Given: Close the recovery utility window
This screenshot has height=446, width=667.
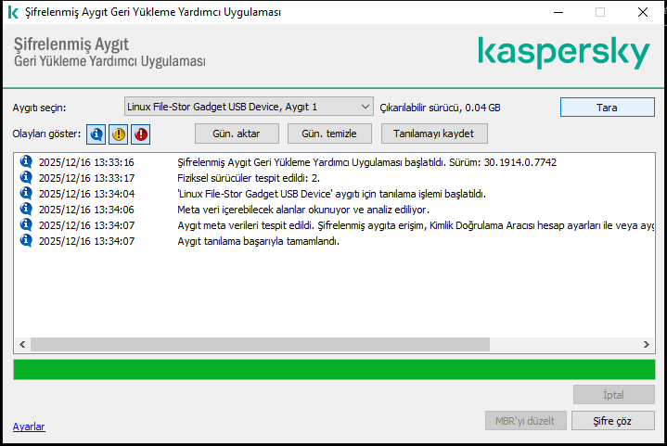Looking at the screenshot, I should coord(643,12).
